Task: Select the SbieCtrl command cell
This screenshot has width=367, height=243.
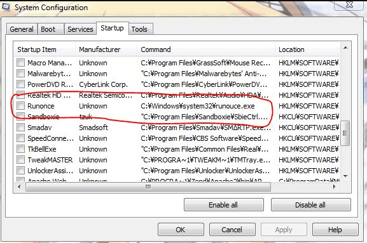Action: pos(204,117)
